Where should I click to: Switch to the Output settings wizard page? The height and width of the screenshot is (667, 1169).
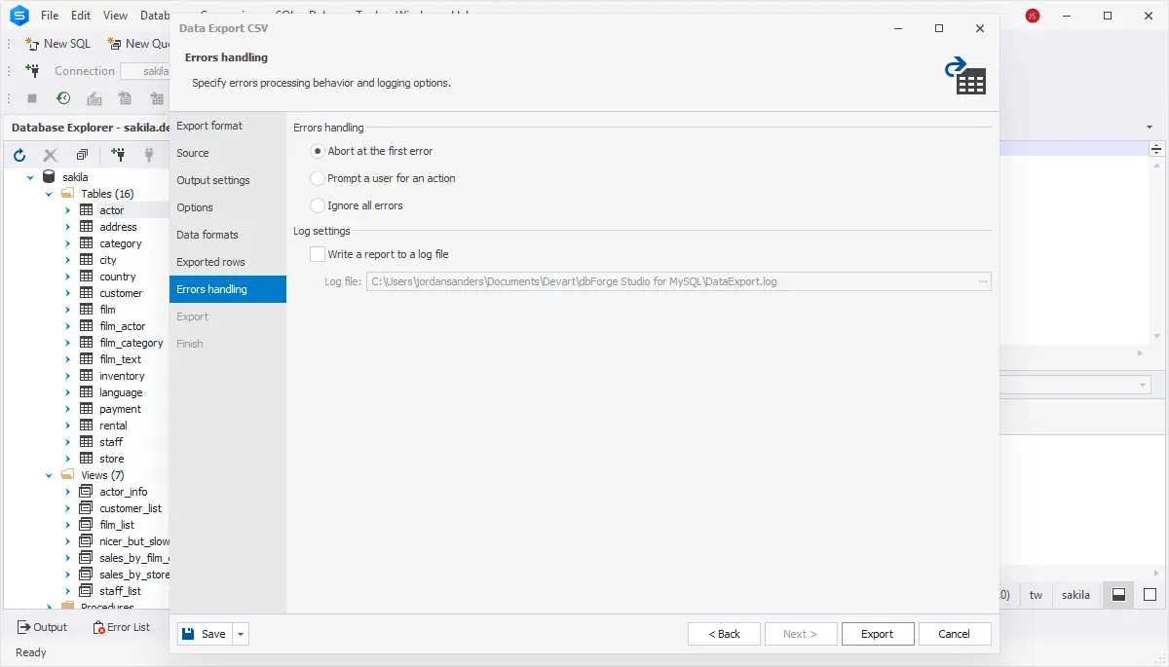coord(213,180)
